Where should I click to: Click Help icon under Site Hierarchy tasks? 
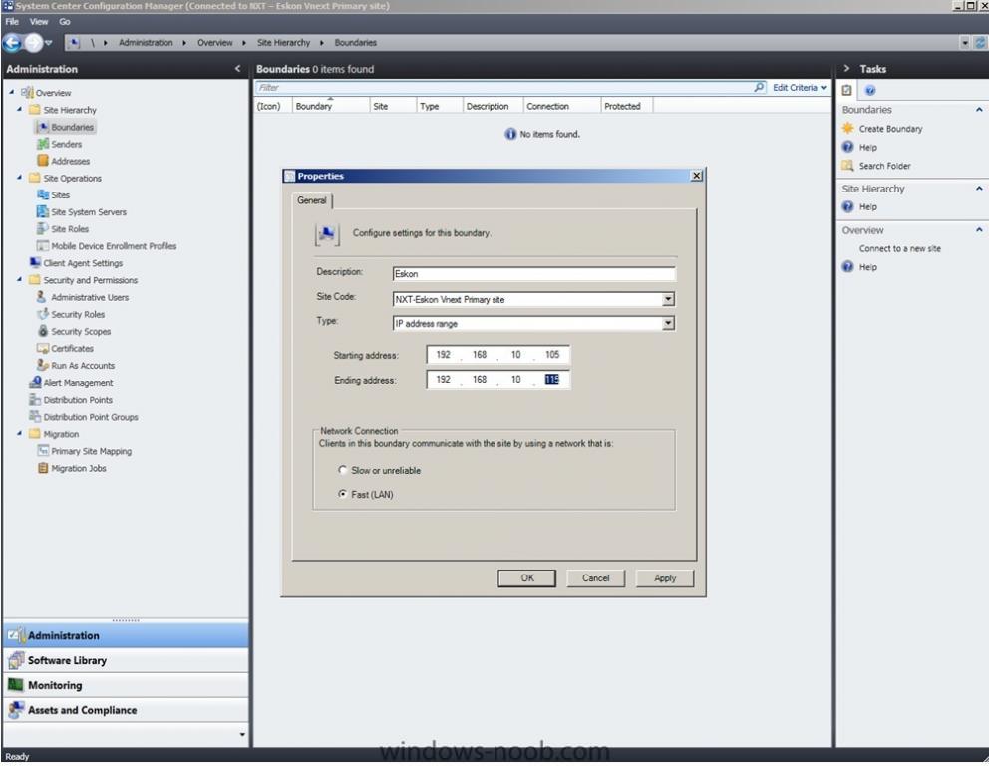[848, 206]
